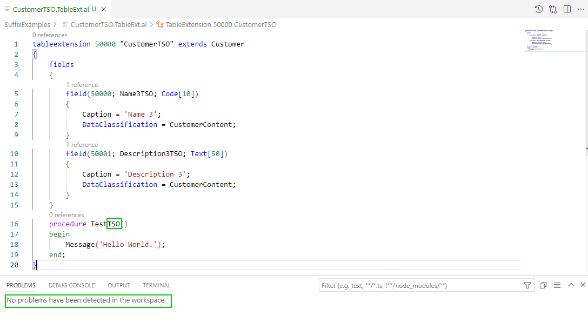This screenshot has height=336, width=588.
Task: Click 'Name3TSO' in the field declaration
Action: coord(137,94)
